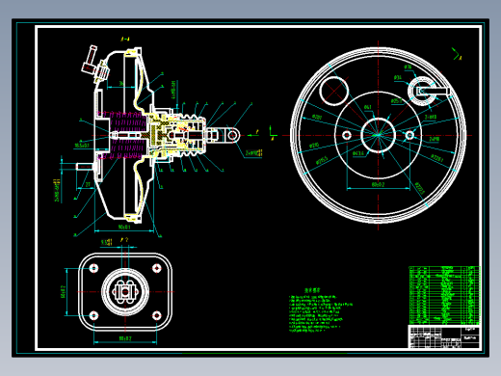Click the 80±0.2 dimension in circular view

[x=378, y=184]
